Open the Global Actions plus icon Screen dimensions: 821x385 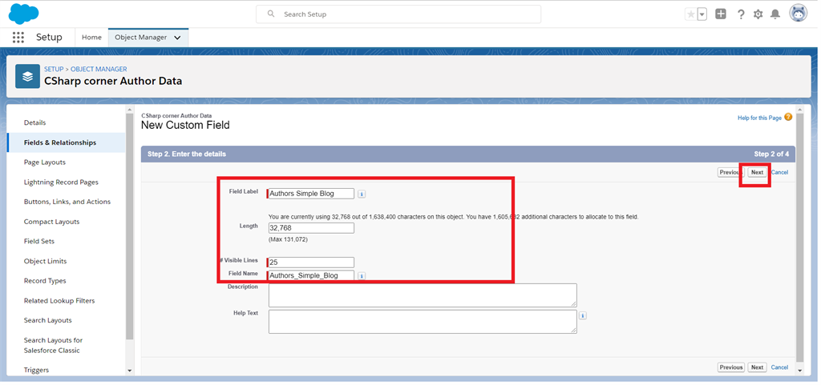click(721, 14)
